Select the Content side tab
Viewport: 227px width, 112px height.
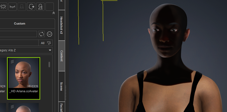tap(62, 56)
